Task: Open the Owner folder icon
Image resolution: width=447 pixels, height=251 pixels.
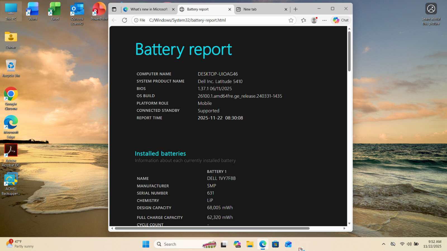Action: click(x=11, y=40)
